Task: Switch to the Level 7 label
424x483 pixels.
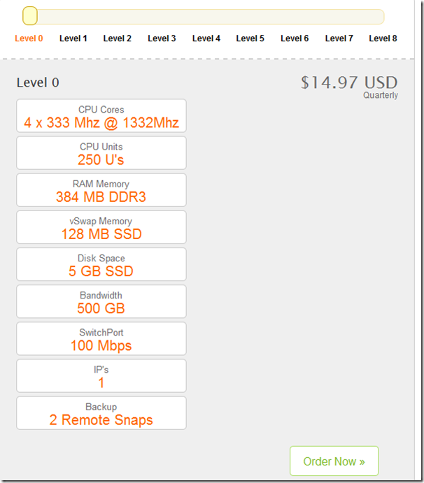Action: [339, 38]
